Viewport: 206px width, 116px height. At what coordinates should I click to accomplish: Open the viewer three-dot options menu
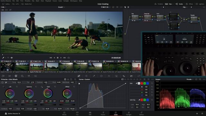121,7
